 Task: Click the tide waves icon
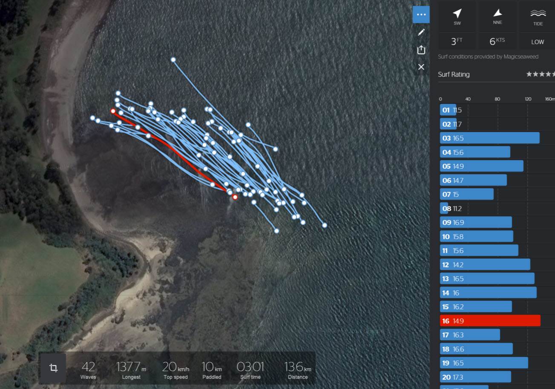point(538,14)
